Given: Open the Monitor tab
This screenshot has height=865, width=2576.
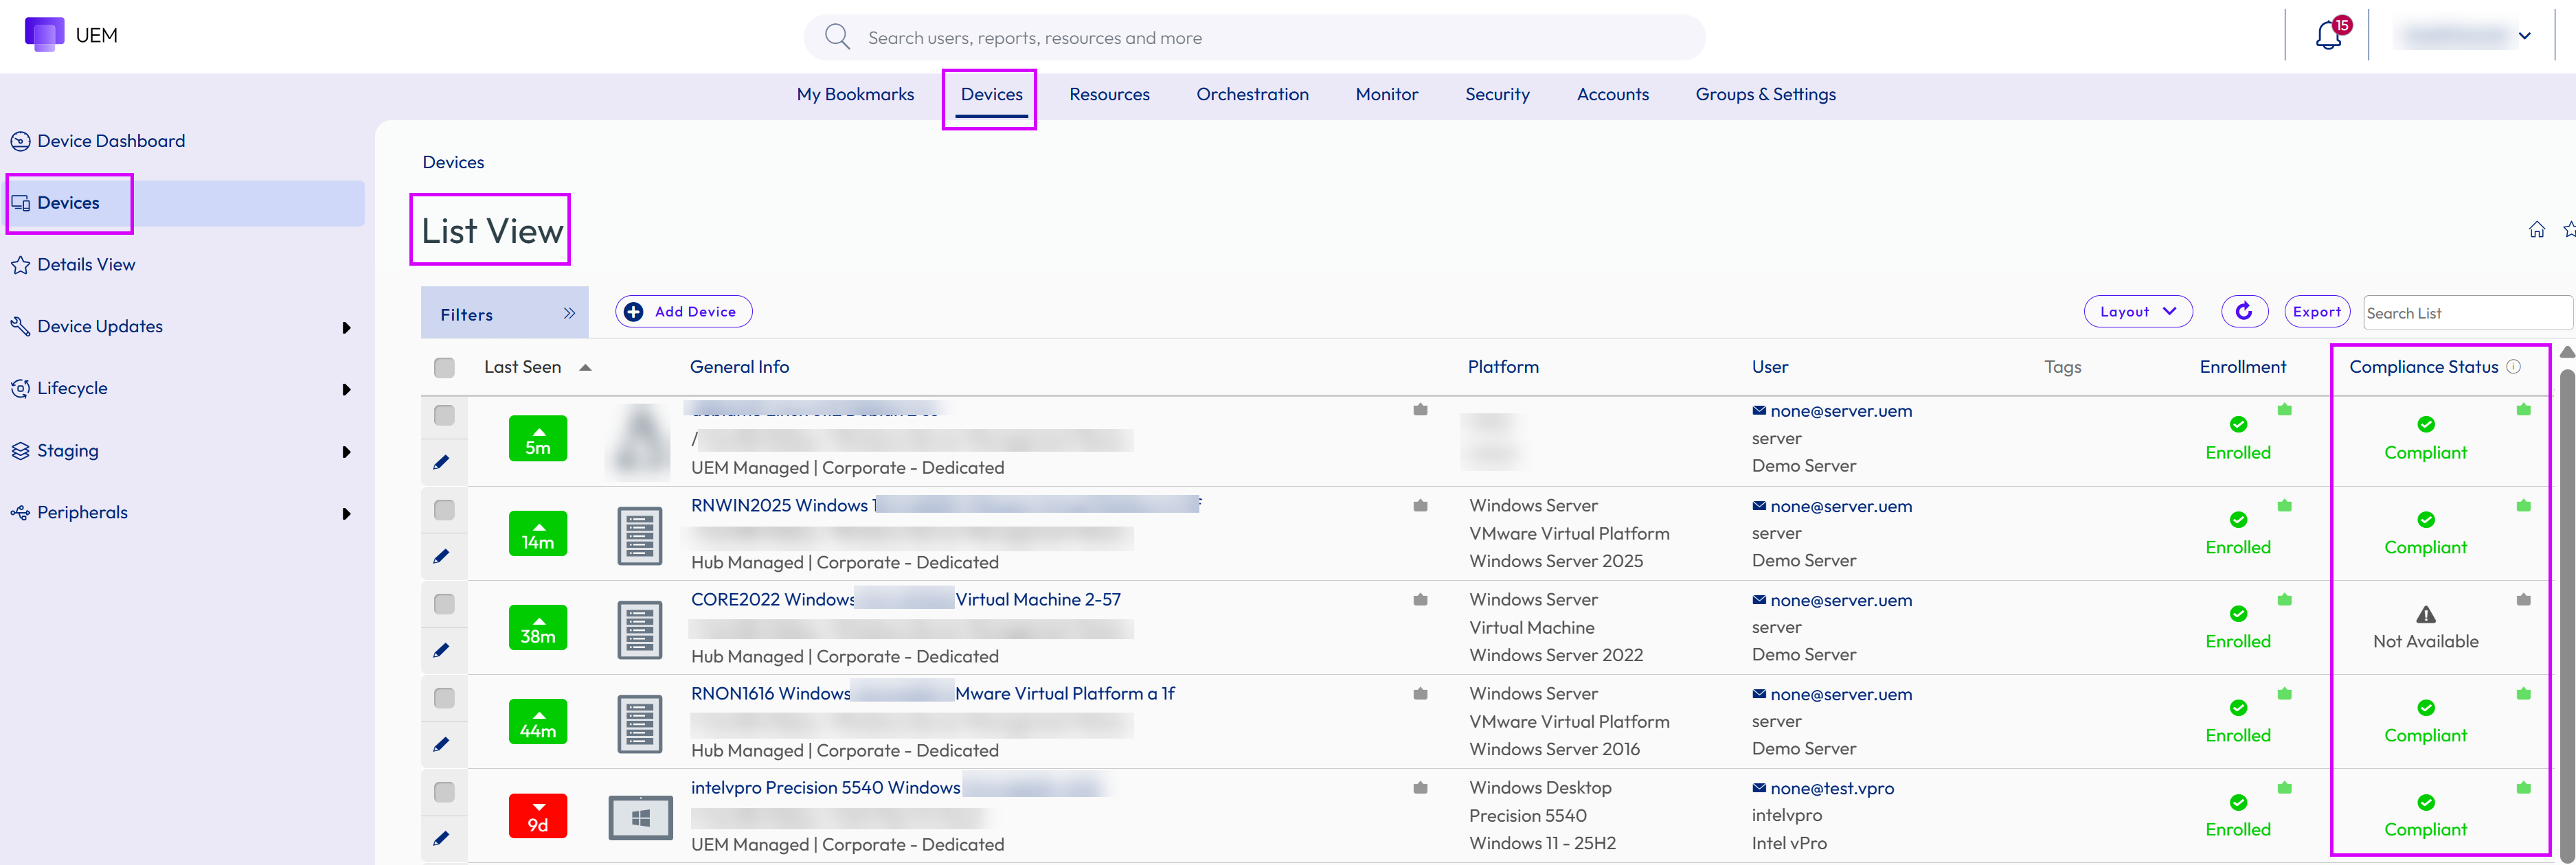Looking at the screenshot, I should [1386, 94].
